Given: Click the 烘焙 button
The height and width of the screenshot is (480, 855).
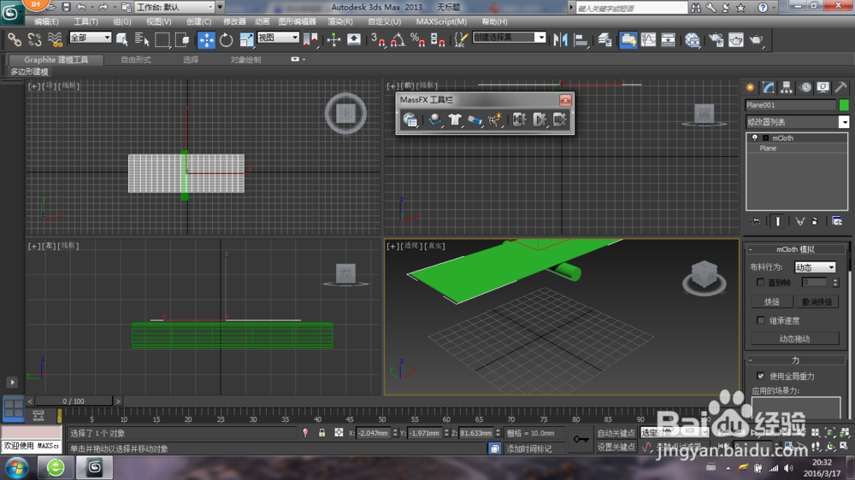Looking at the screenshot, I should [x=771, y=301].
